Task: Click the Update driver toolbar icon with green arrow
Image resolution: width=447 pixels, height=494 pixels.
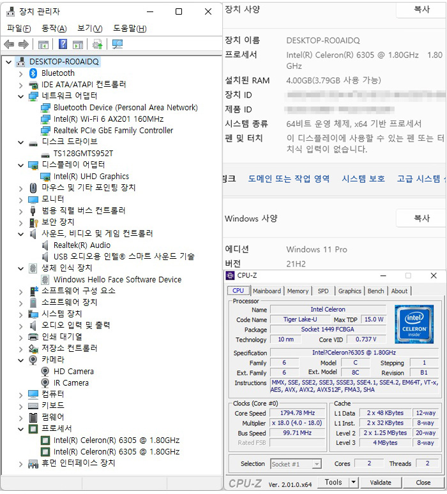Action: (98, 45)
